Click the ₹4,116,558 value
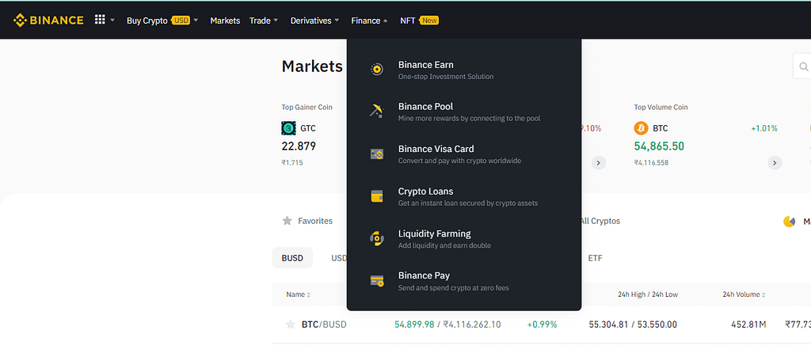This screenshot has width=811, height=349. [651, 162]
